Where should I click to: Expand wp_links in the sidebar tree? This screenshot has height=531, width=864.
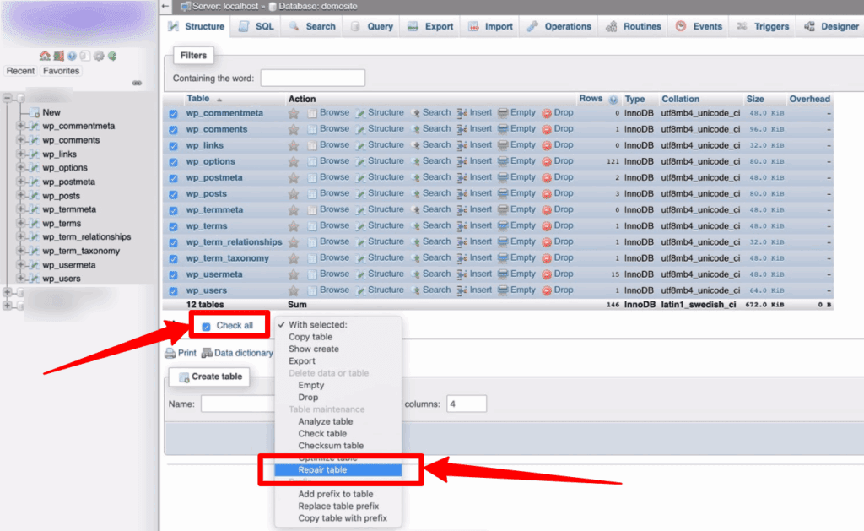click(20, 154)
